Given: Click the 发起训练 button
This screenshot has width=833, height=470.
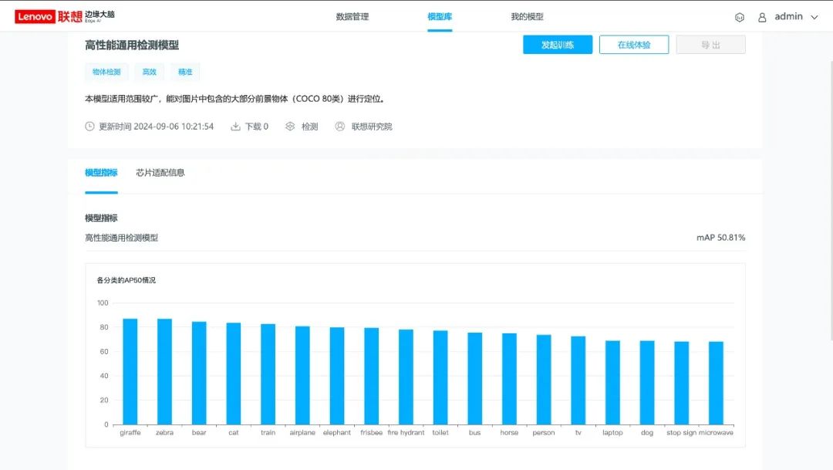Looking at the screenshot, I should (x=558, y=45).
